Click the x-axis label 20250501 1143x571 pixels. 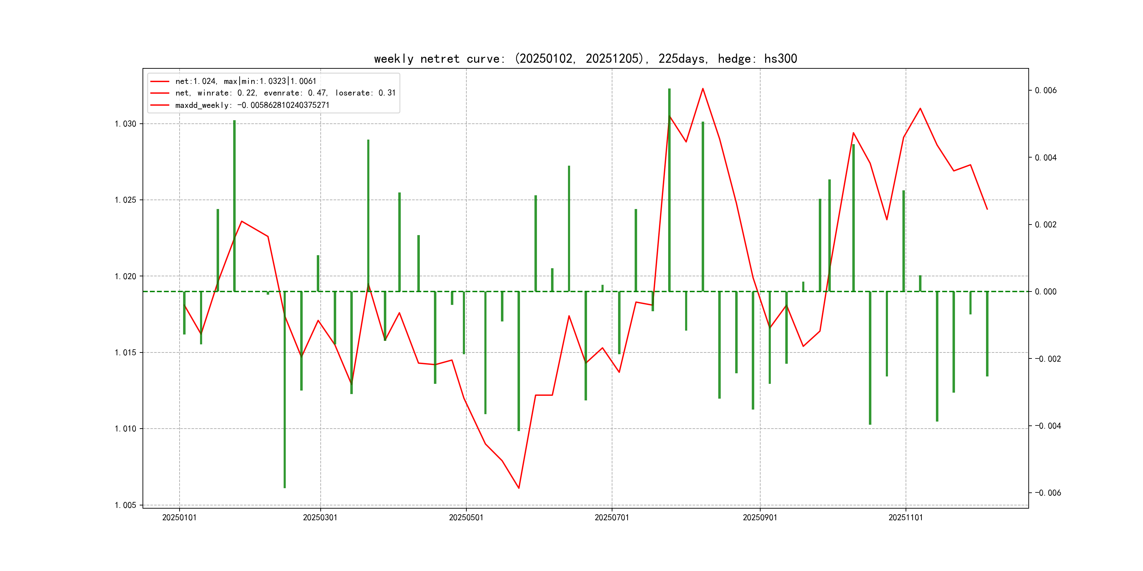coord(466,517)
